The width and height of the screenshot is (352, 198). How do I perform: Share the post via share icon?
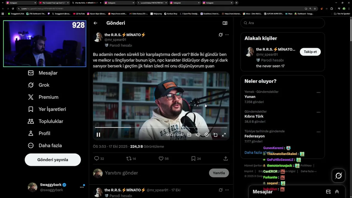[226, 158]
